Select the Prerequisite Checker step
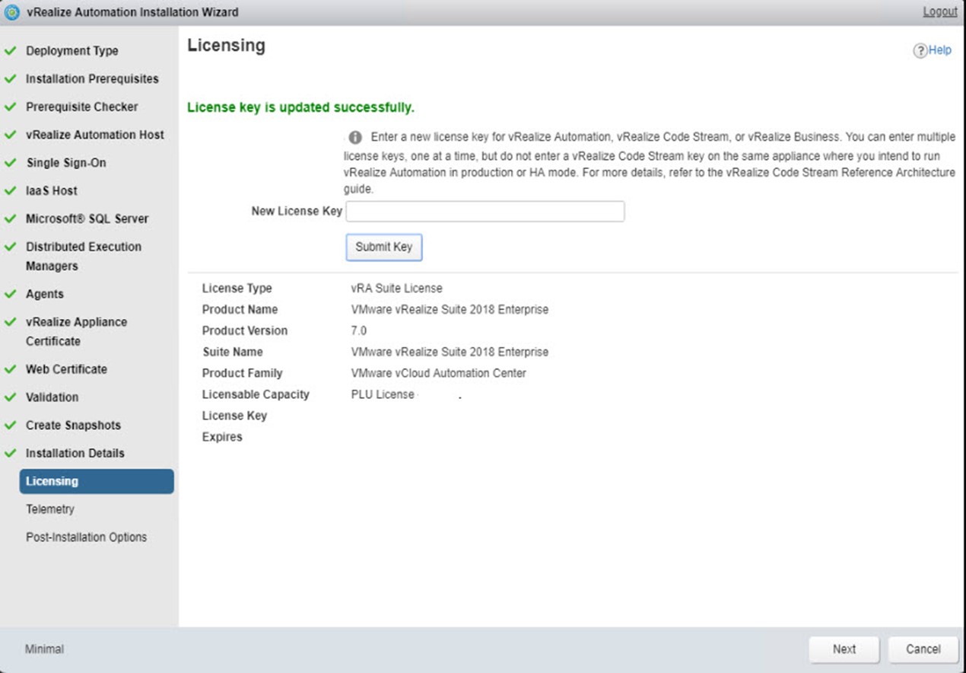 point(82,107)
